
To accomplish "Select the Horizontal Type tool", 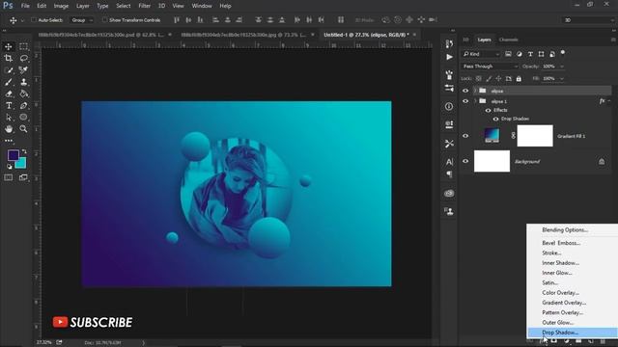I will 9,106.
